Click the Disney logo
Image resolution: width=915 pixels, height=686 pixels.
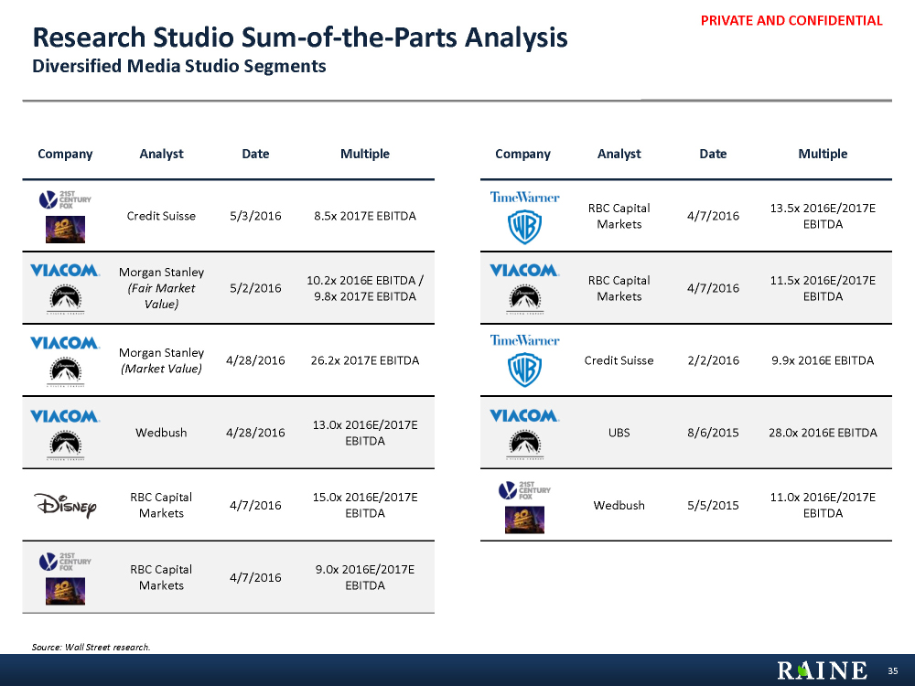(x=65, y=505)
